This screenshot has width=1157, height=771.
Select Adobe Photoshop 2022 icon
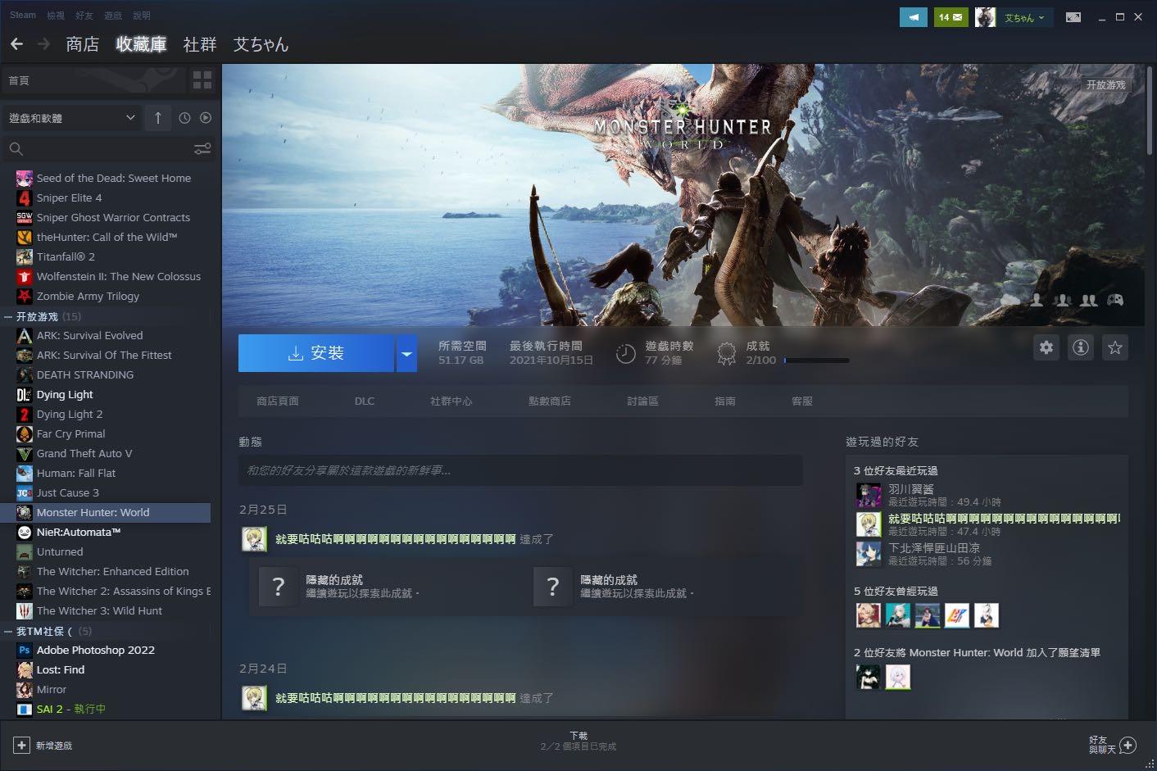coord(25,650)
